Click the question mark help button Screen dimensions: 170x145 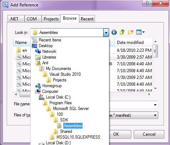coord(147,3)
